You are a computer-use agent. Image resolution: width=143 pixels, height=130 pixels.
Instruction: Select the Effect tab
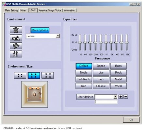(33, 10)
